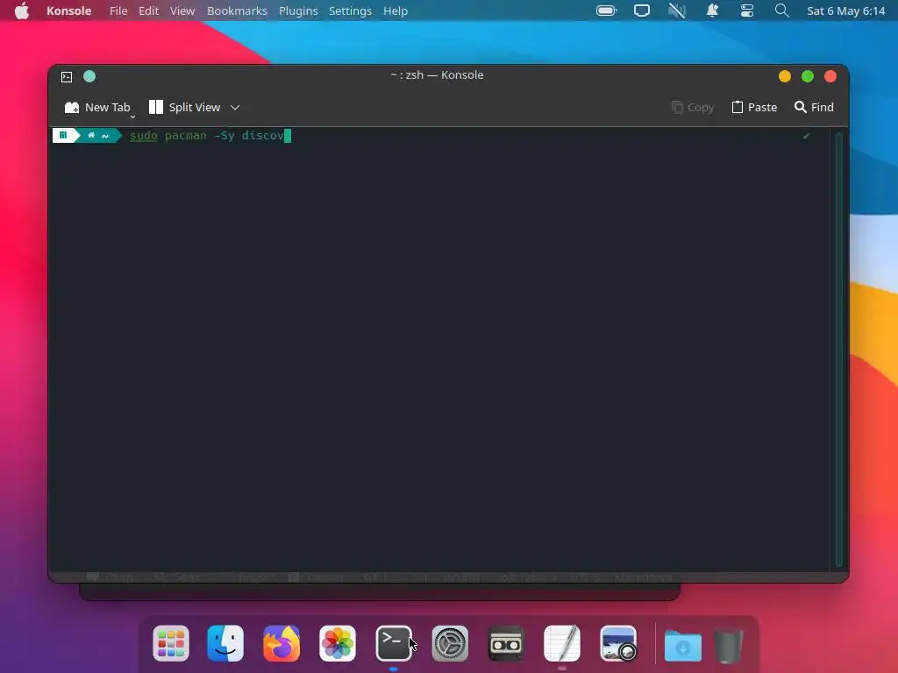This screenshot has width=898, height=673.
Task: Click the Konsole window title text
Action: click(437, 75)
